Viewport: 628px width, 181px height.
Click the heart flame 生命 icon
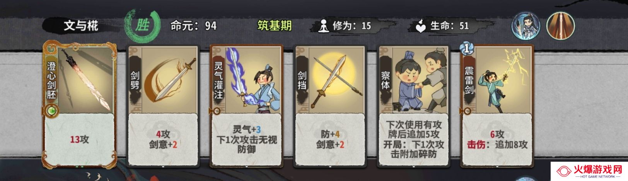tap(420, 26)
